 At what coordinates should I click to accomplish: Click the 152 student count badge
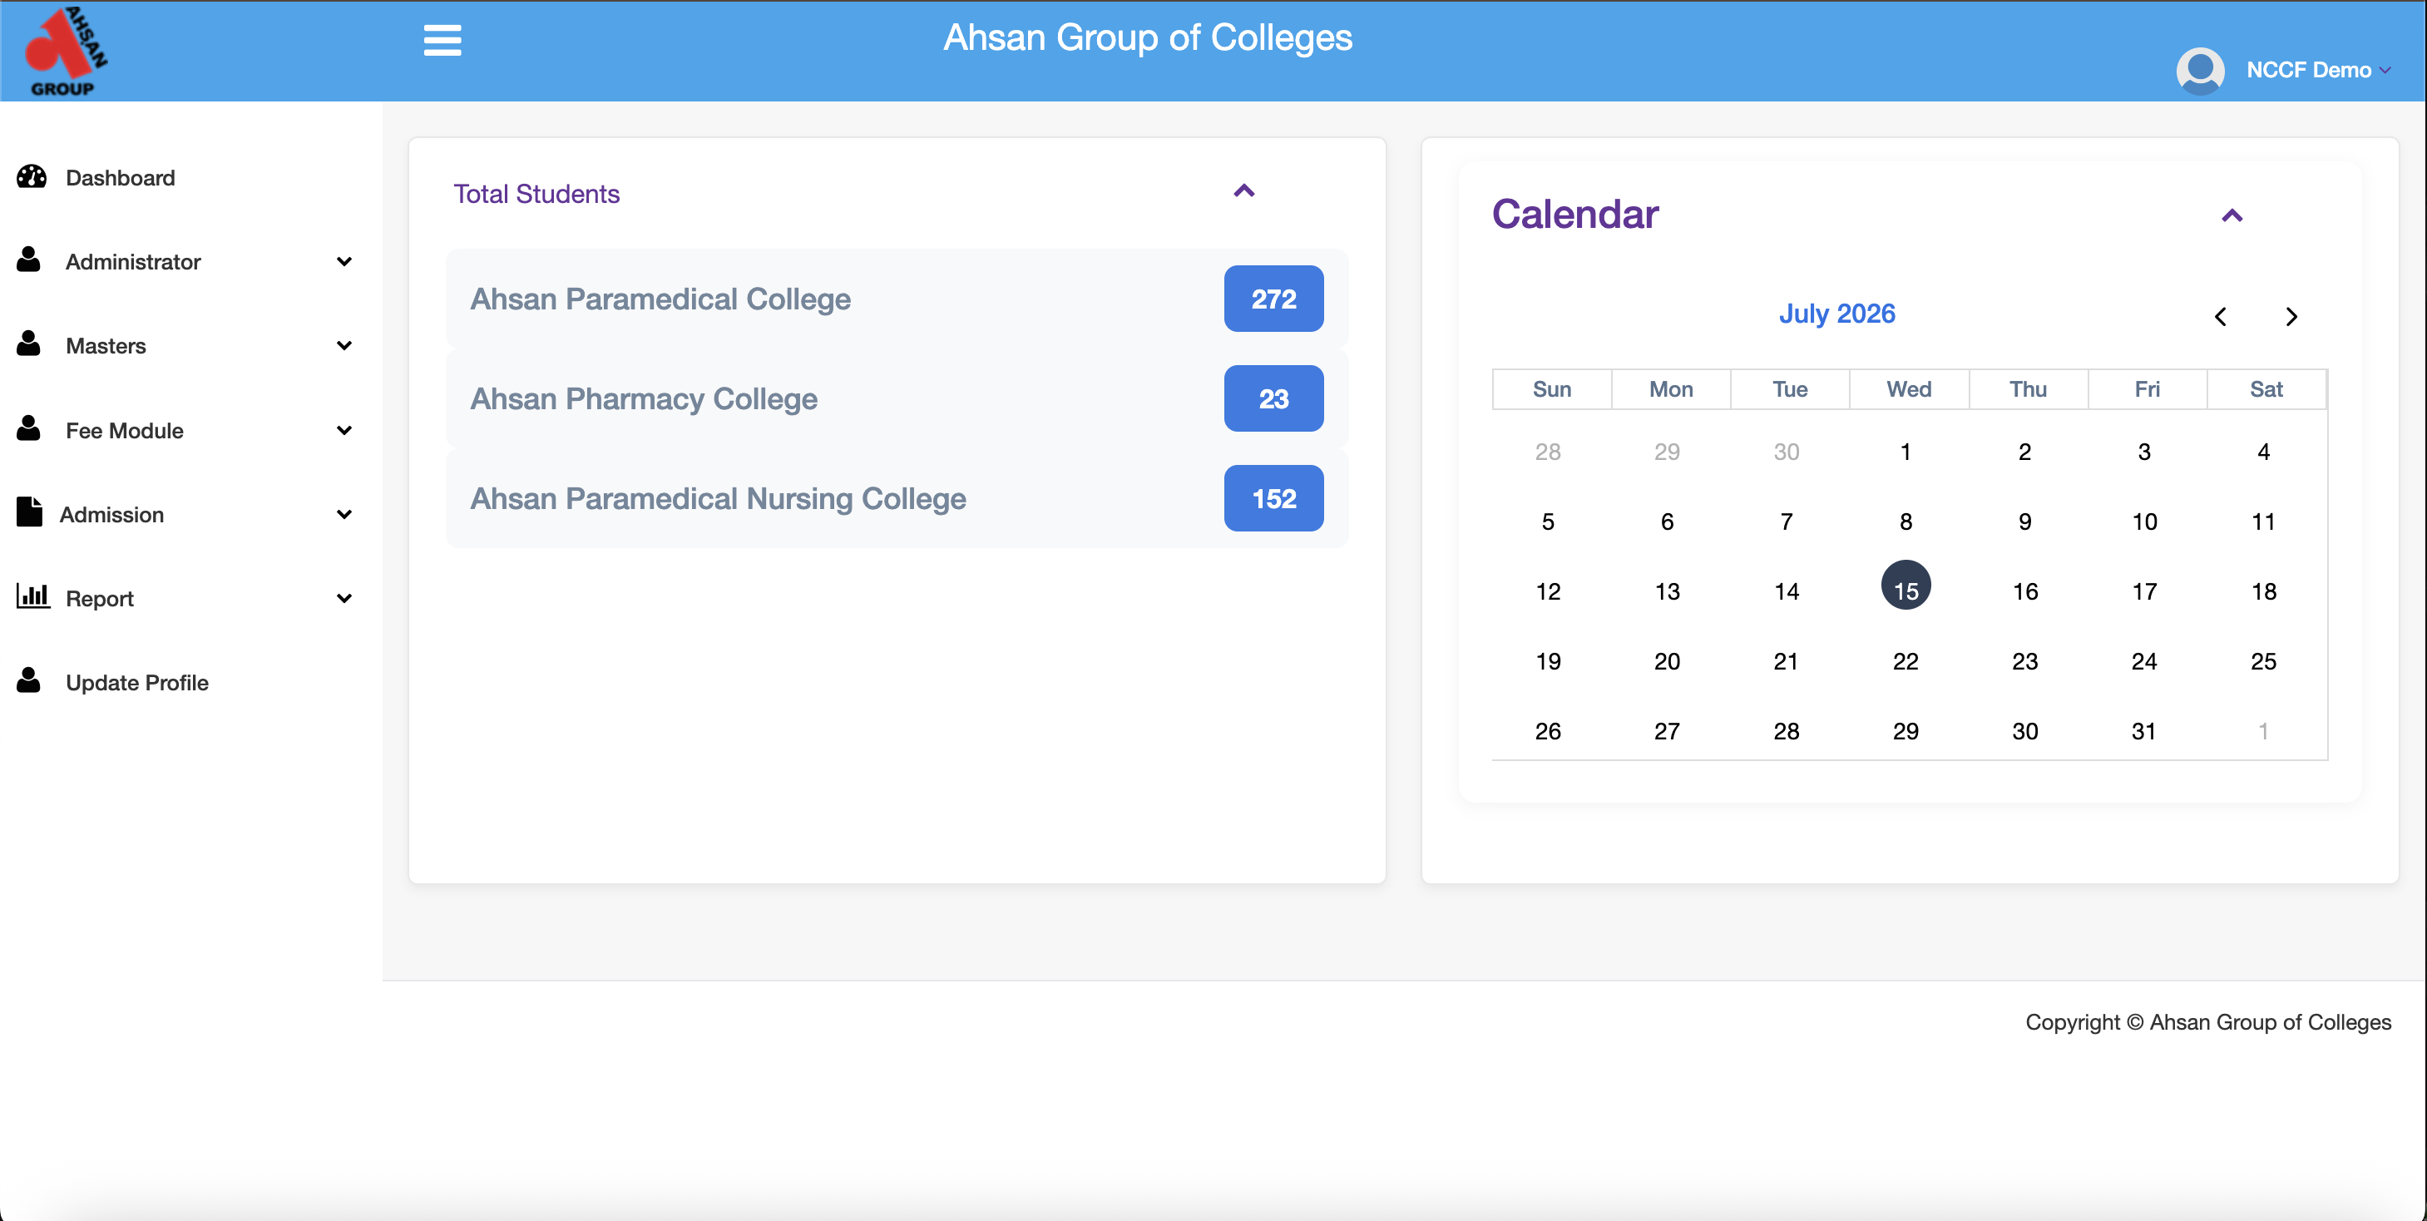1273,498
